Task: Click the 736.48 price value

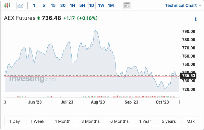Action: coord(51,18)
